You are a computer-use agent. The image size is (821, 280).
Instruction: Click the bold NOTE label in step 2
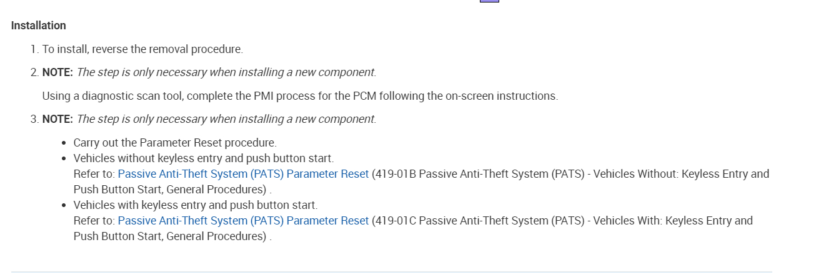pyautogui.click(x=57, y=72)
